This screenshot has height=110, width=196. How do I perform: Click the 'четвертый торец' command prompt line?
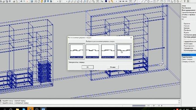(x=15, y=103)
